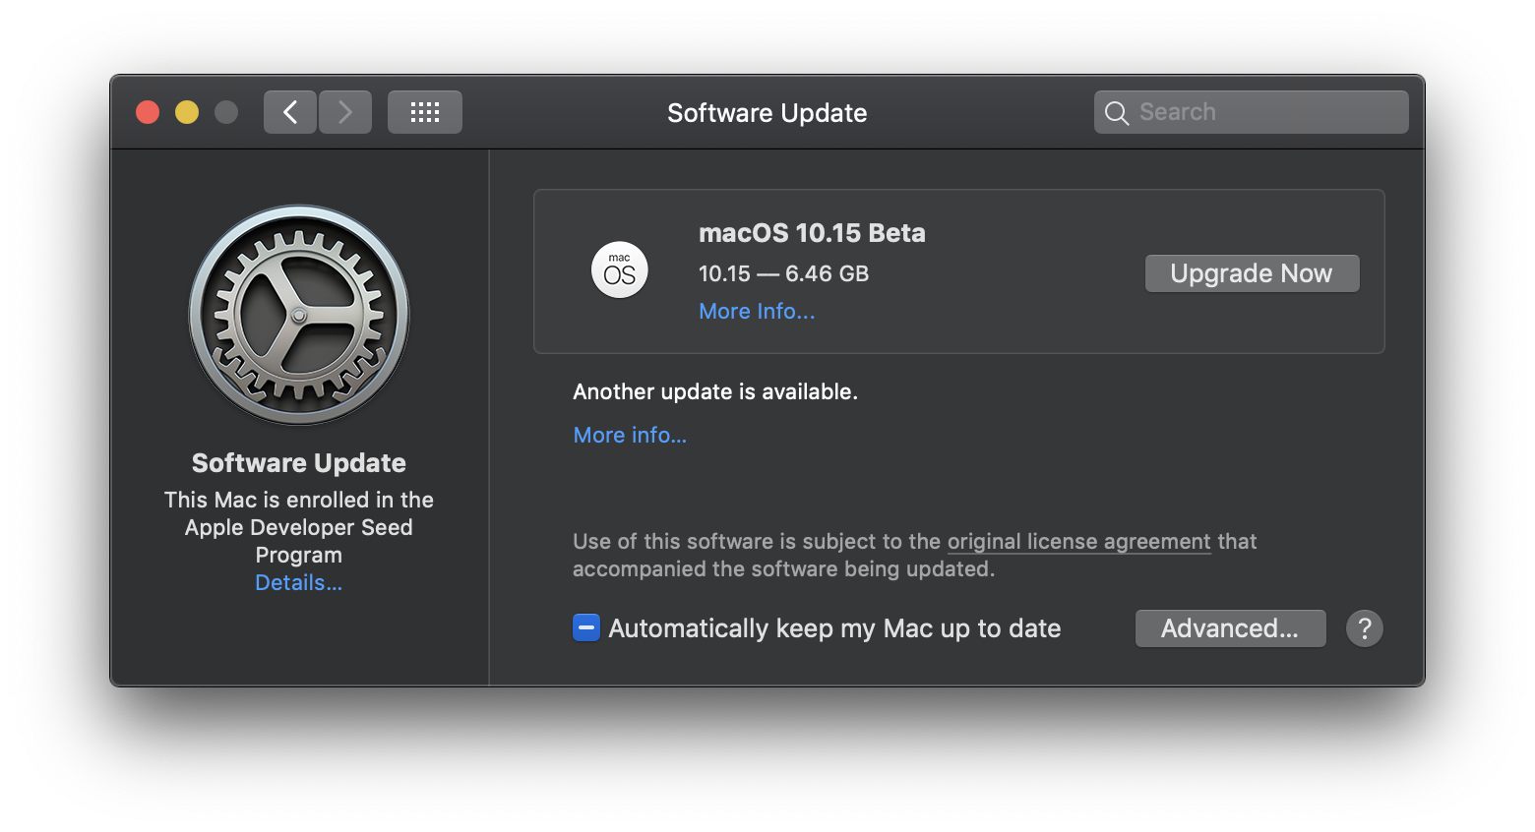Screen dimensions: 1535x832
Task: Click the Software Update gear icon
Action: [x=298, y=315]
